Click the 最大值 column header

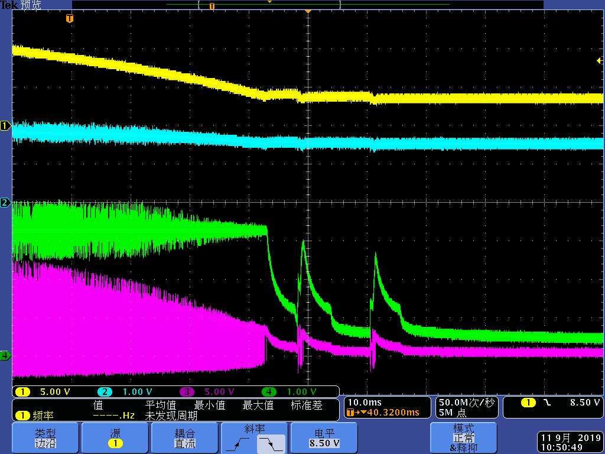(x=258, y=405)
